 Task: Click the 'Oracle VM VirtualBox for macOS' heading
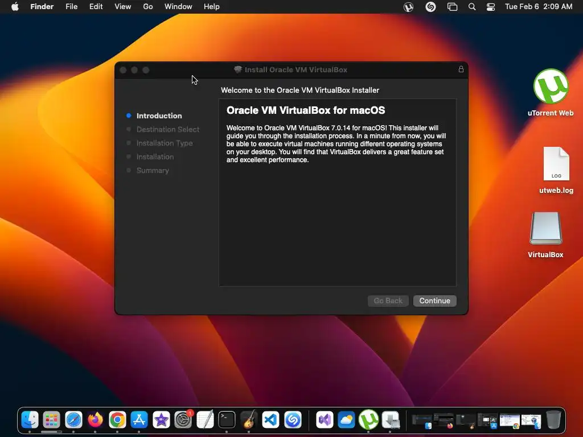pos(306,110)
